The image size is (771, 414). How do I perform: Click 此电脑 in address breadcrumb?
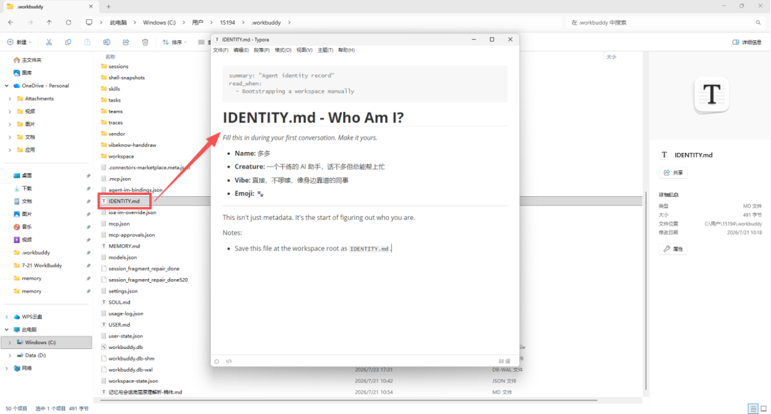pos(118,22)
